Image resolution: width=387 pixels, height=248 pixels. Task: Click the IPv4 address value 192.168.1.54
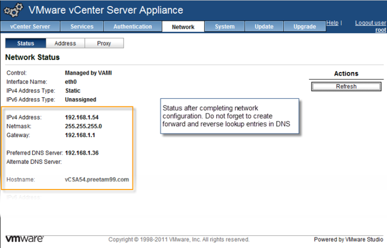click(x=82, y=117)
